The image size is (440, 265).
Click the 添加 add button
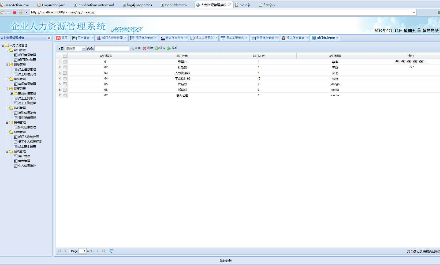(160, 48)
